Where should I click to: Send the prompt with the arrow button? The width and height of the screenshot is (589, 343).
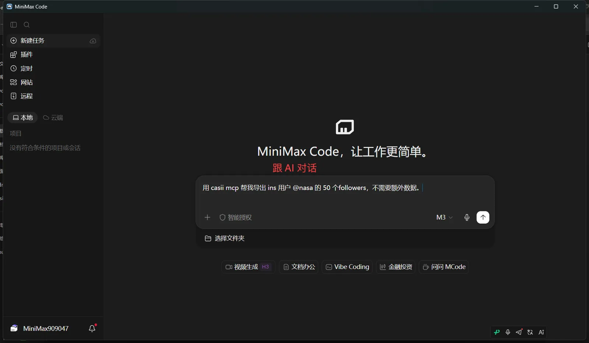pyautogui.click(x=483, y=217)
